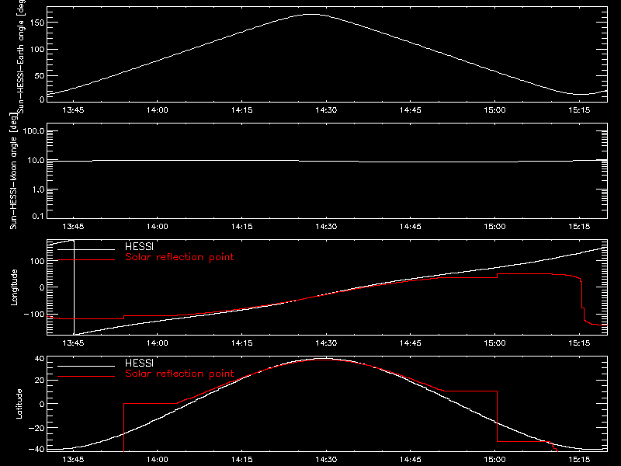Click red vertical rise near 13:54 in Latitude plot
This screenshot has width=621, height=466.
tap(124, 427)
